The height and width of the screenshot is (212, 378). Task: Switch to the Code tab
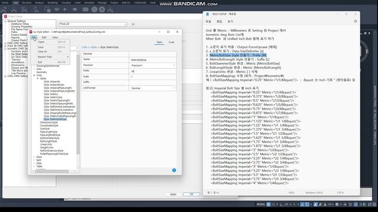click(171, 42)
